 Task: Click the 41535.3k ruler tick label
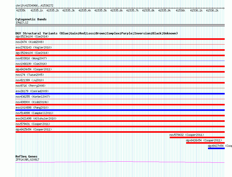pos(69,10)
